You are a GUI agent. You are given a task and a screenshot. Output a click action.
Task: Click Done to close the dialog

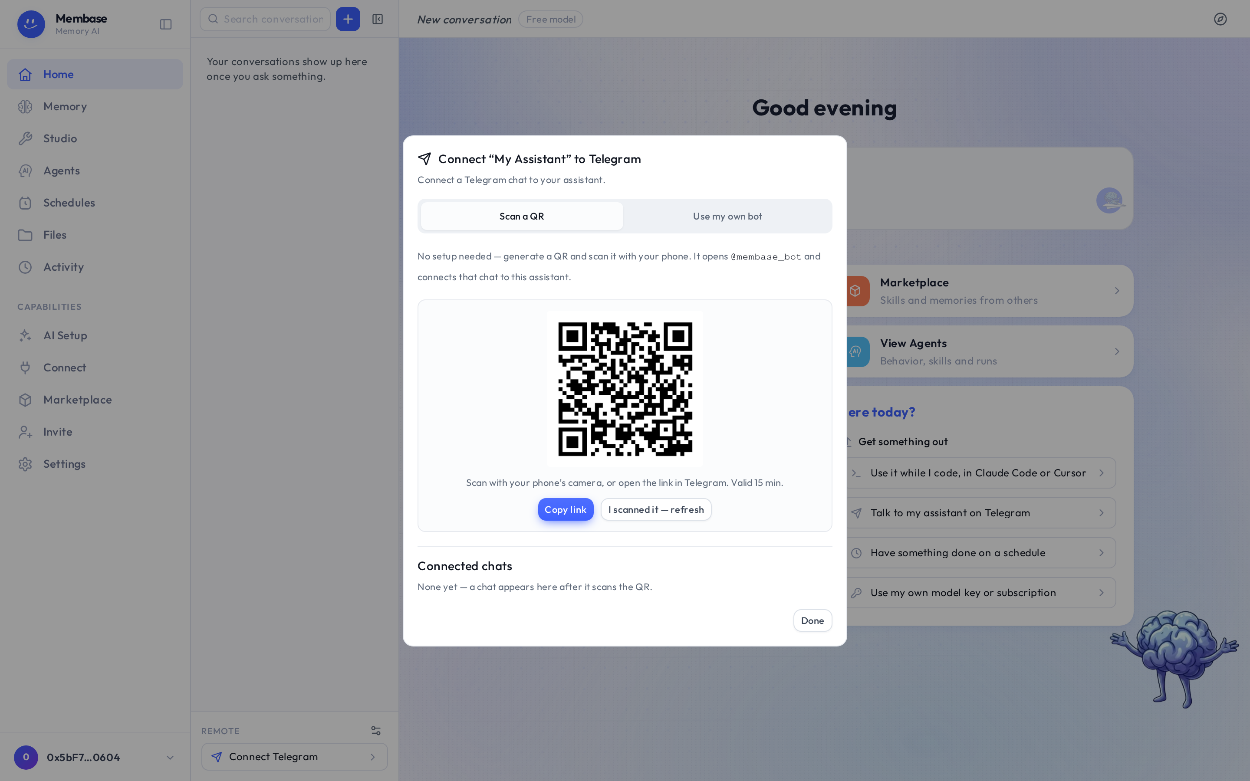pyautogui.click(x=812, y=620)
